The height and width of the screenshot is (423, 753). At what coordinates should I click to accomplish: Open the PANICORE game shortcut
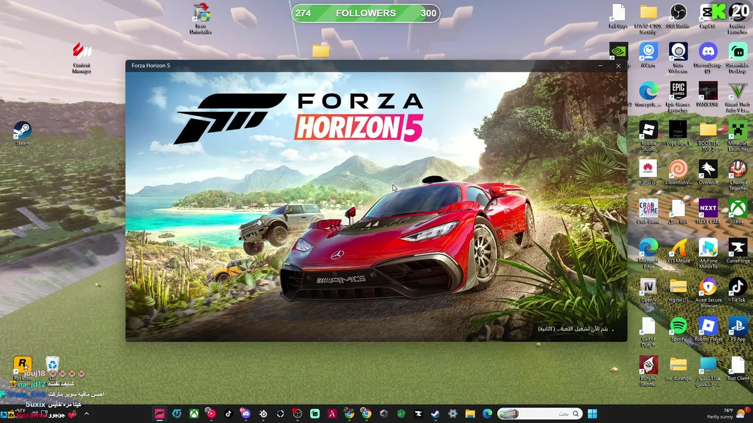point(708,95)
